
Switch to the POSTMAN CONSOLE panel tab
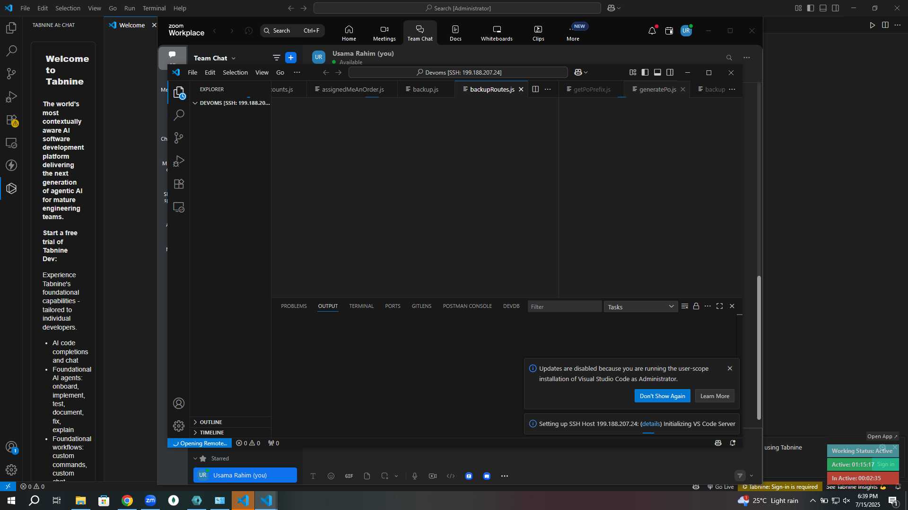pyautogui.click(x=467, y=306)
